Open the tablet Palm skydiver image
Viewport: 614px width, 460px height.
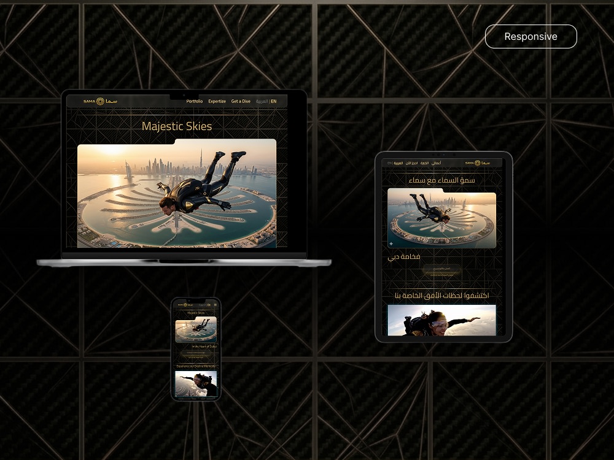(x=441, y=218)
